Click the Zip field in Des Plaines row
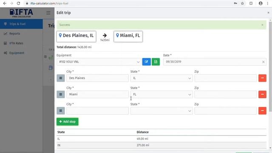This screenshot has width=272, height=153. tap(226, 78)
